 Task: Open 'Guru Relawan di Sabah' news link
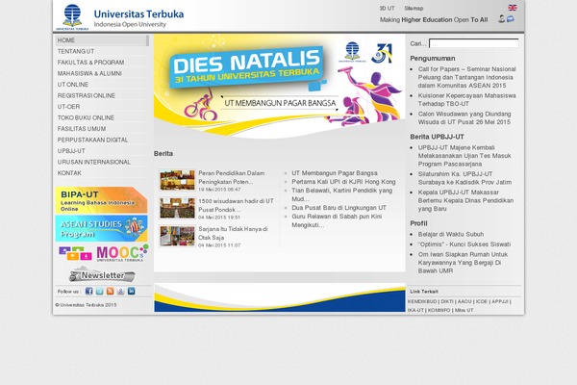coord(337,220)
